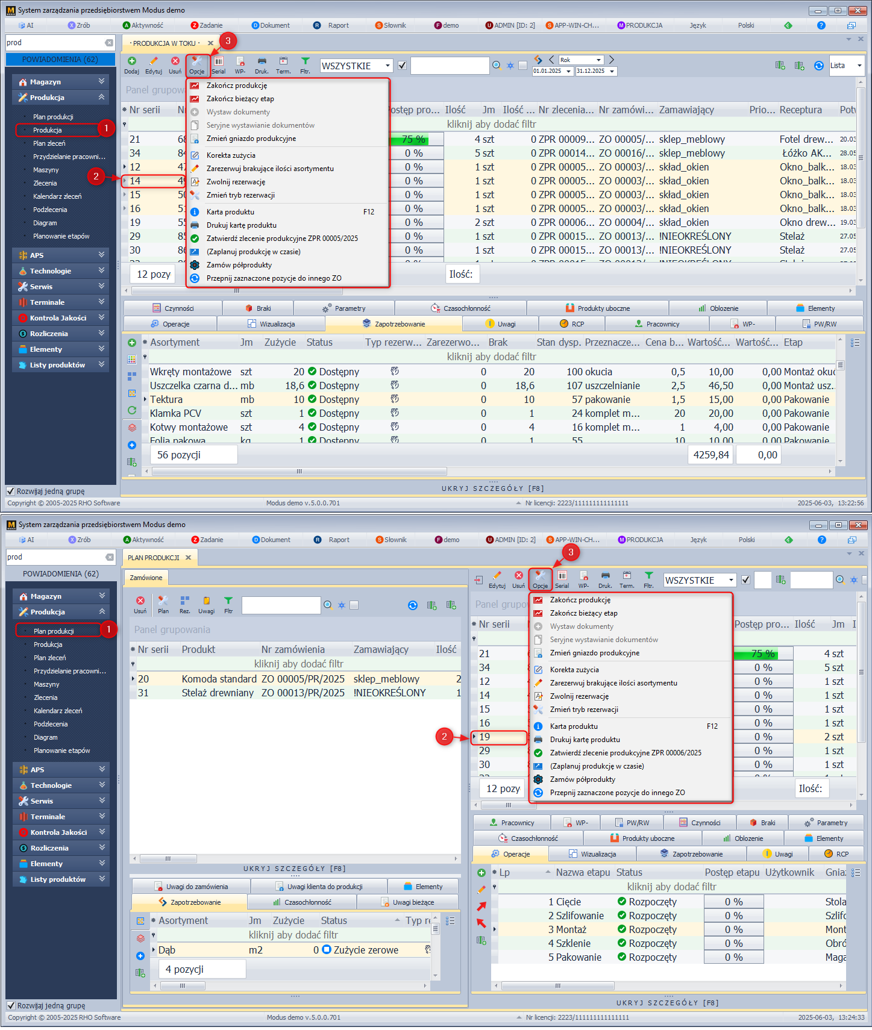Click the red up-right arrow beside Cięcie row
This screenshot has width=872, height=1030.
click(481, 907)
